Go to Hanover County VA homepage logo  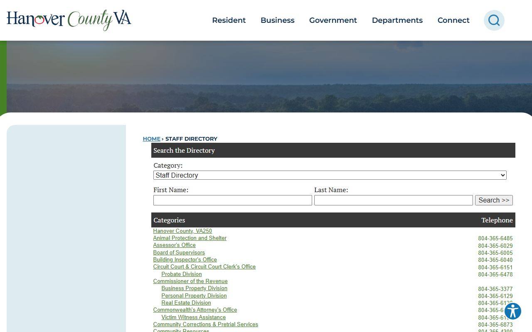coord(69,20)
